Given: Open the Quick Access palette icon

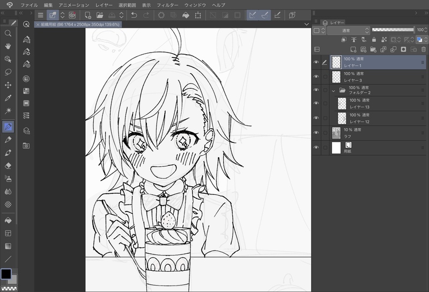Looking at the screenshot, I should [x=26, y=24].
